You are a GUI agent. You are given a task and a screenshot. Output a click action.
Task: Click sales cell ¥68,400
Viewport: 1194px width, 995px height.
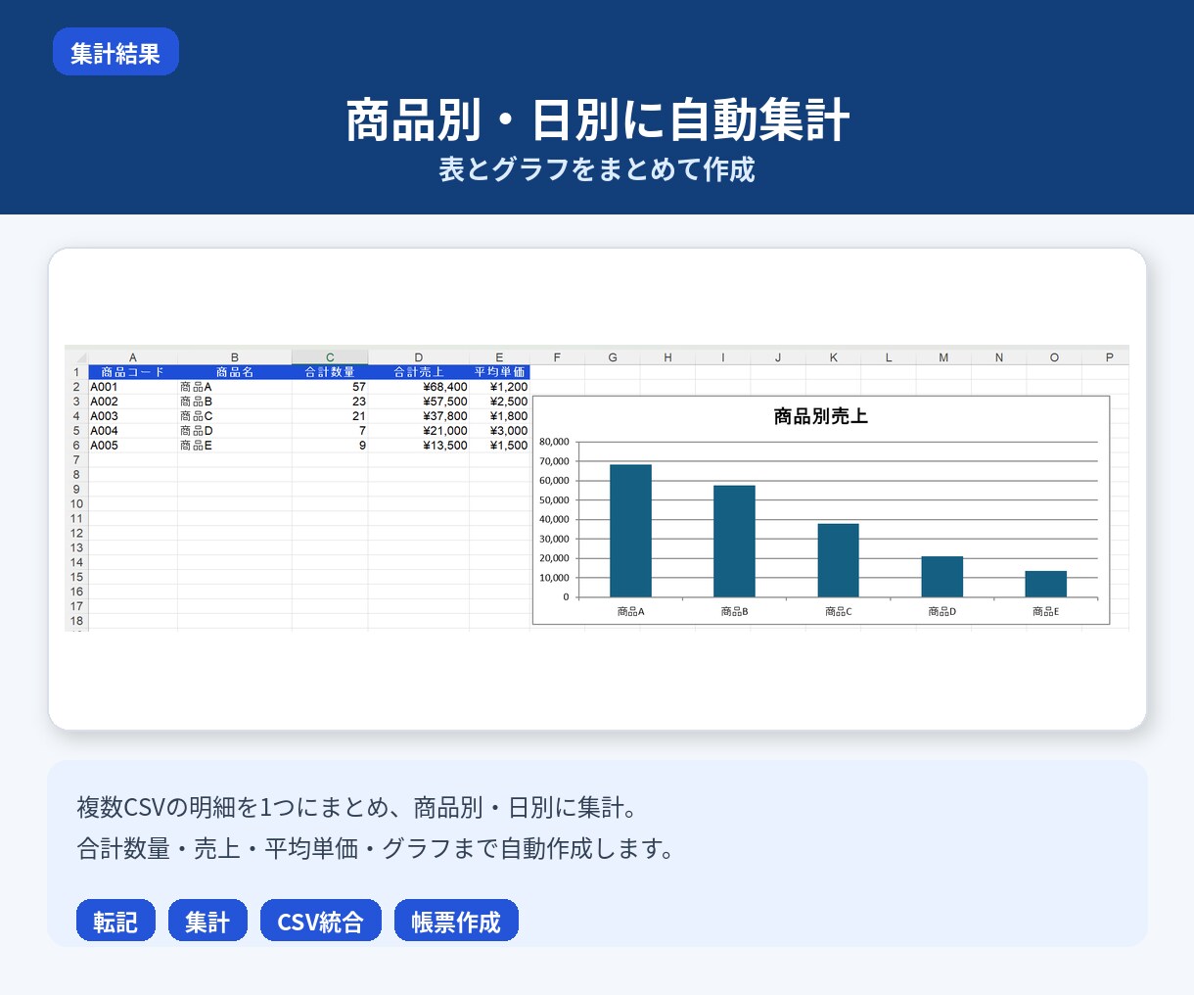pos(419,387)
